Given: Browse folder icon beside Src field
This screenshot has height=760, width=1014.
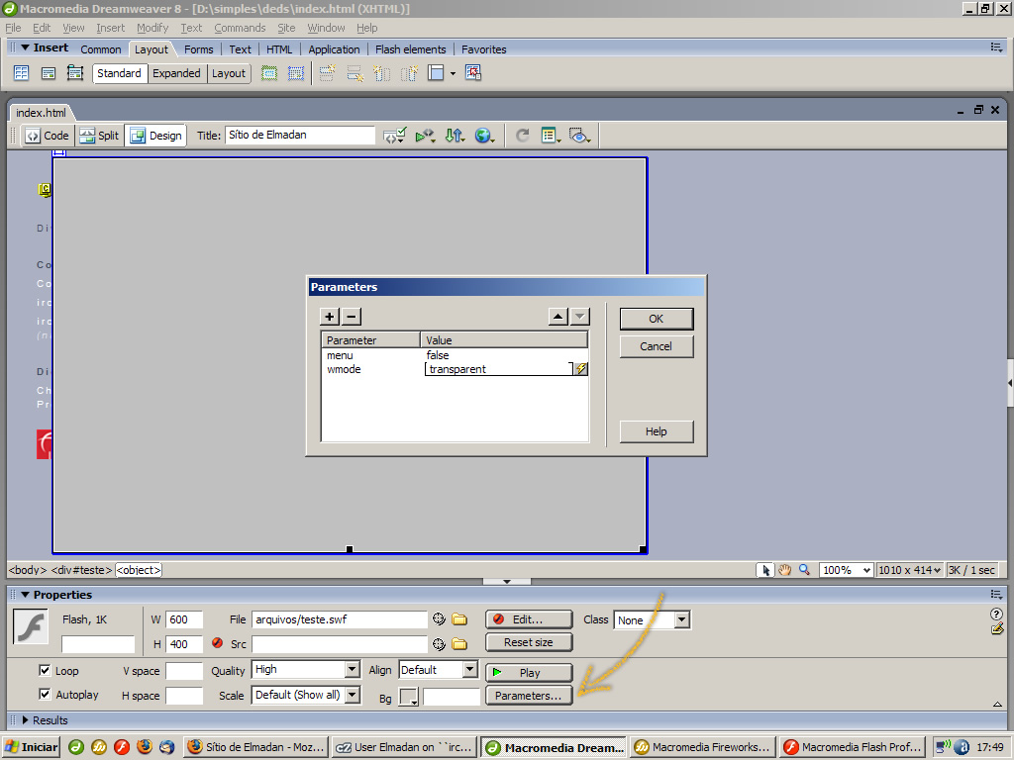Looking at the screenshot, I should (459, 643).
